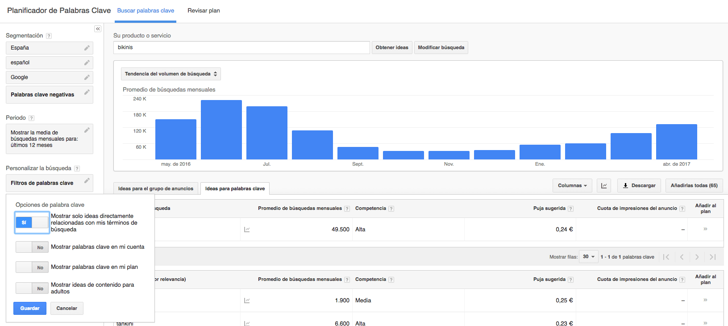Image resolution: width=728 pixels, height=326 pixels.
Task: Open the Revisar plan tab
Action: [x=204, y=11]
